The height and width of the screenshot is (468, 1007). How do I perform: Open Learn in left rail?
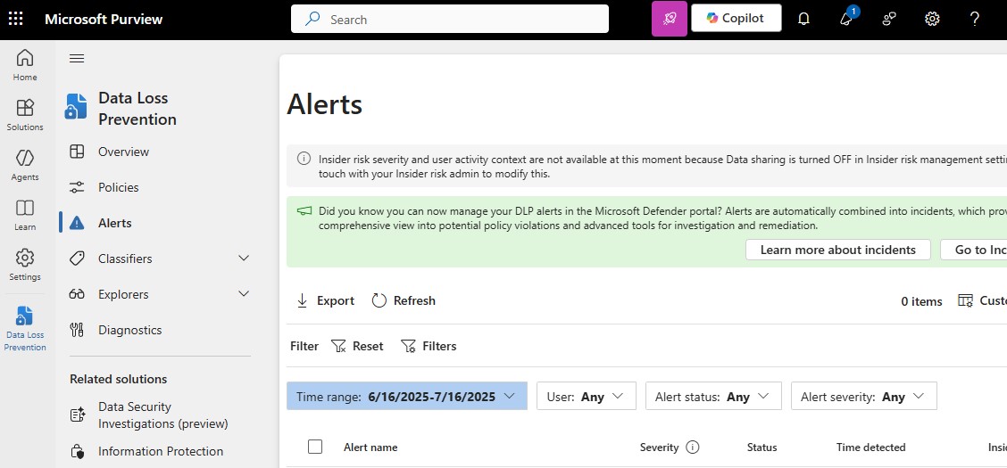coord(25,215)
